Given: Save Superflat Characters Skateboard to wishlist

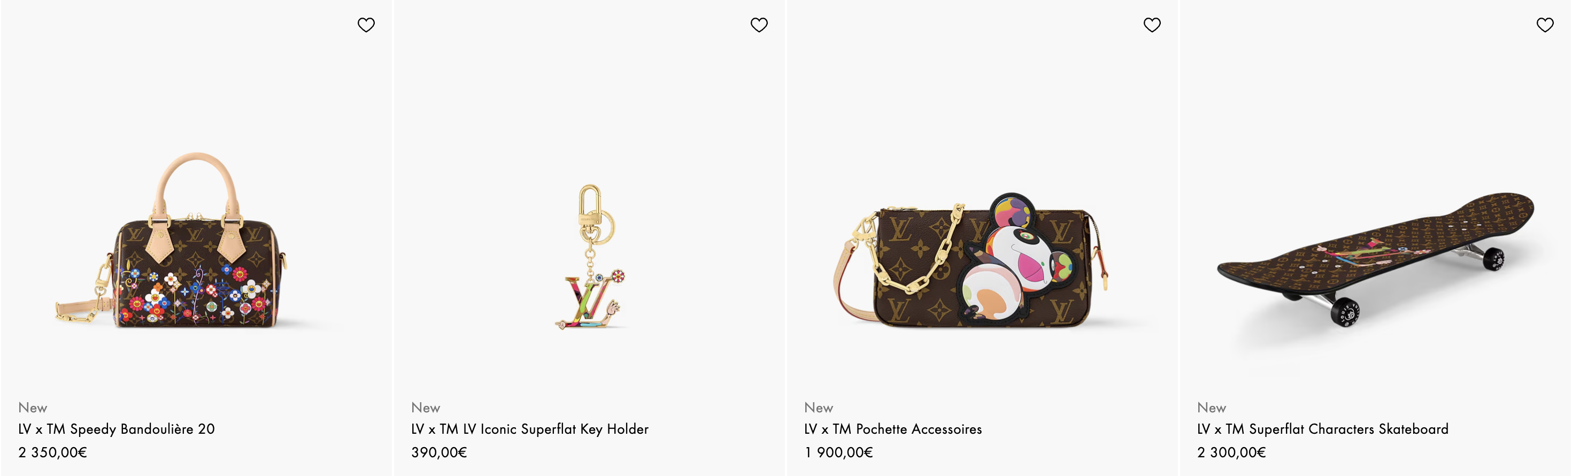Looking at the screenshot, I should (1545, 25).
